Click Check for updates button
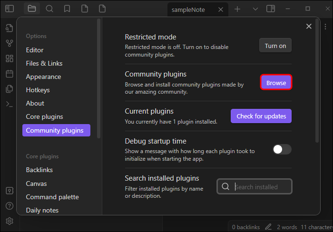This screenshot has width=333, height=232. click(261, 116)
